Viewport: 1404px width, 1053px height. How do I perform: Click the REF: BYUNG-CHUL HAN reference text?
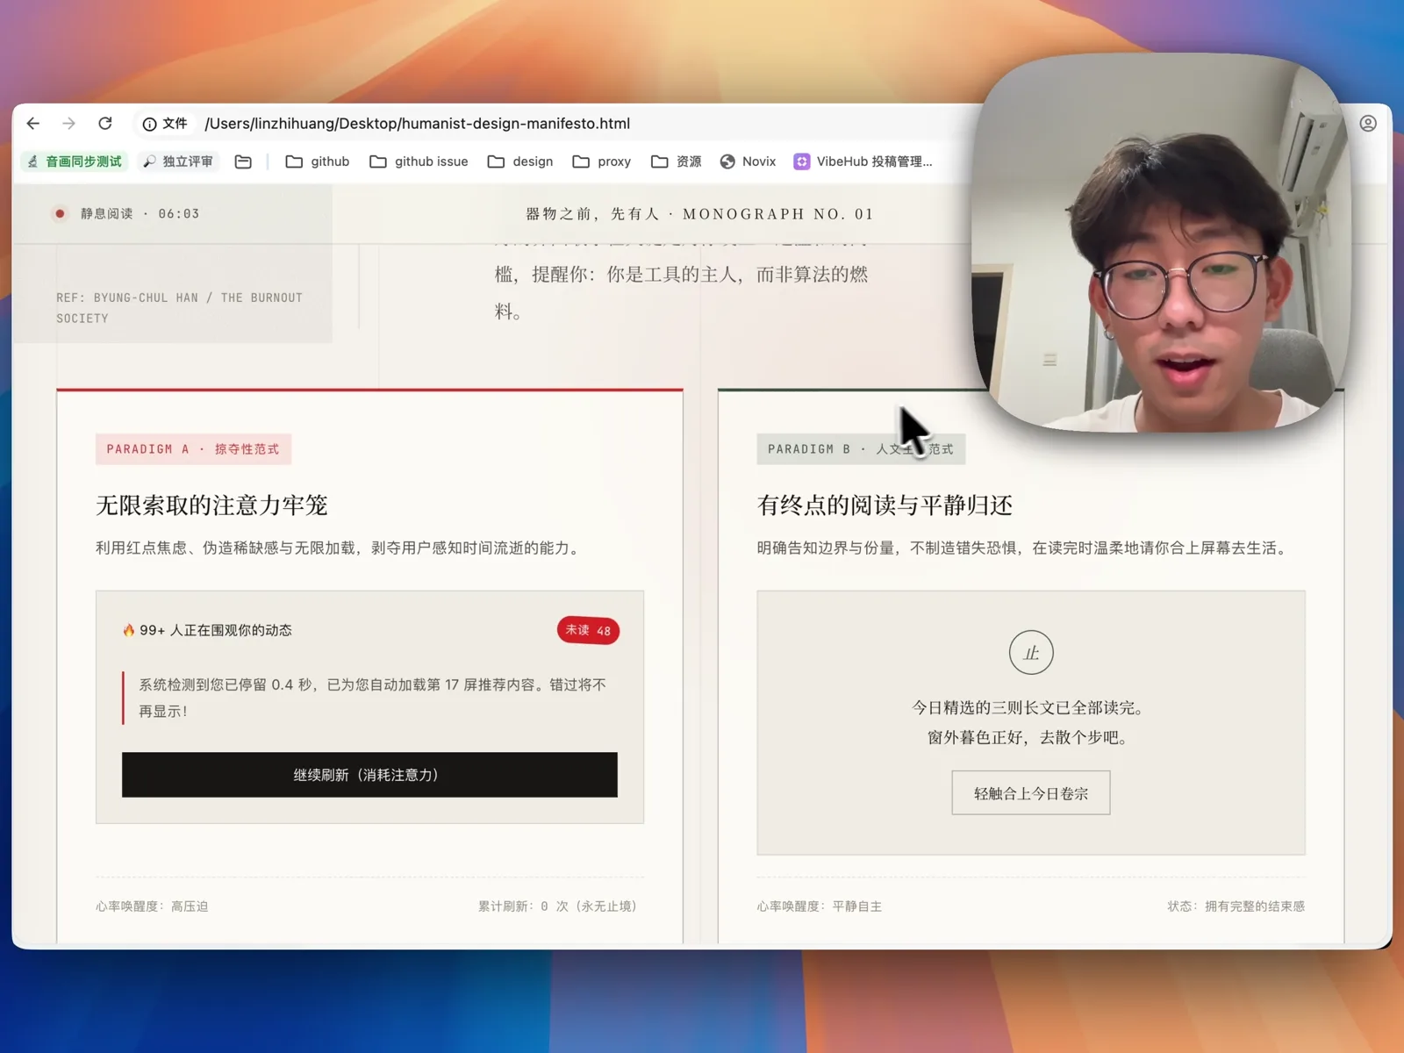coord(180,308)
